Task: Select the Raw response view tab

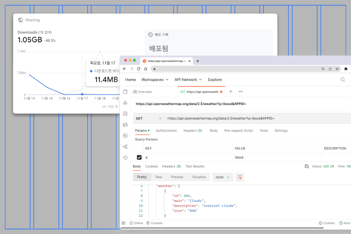Action: tap(159, 177)
